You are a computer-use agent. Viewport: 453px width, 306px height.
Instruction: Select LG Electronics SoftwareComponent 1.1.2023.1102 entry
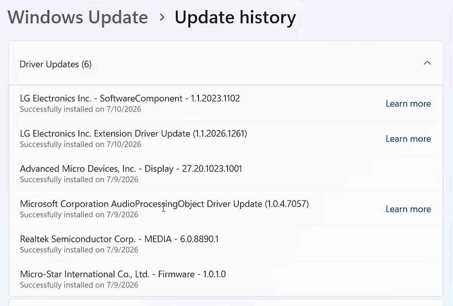coord(226,103)
